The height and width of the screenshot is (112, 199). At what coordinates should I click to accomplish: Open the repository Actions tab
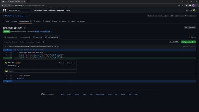(x=37, y=21)
